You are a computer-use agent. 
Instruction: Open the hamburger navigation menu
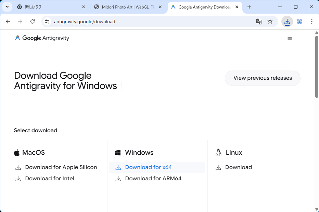pos(290,39)
